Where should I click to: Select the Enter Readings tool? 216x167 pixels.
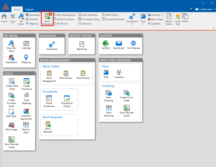[x=26, y=98]
